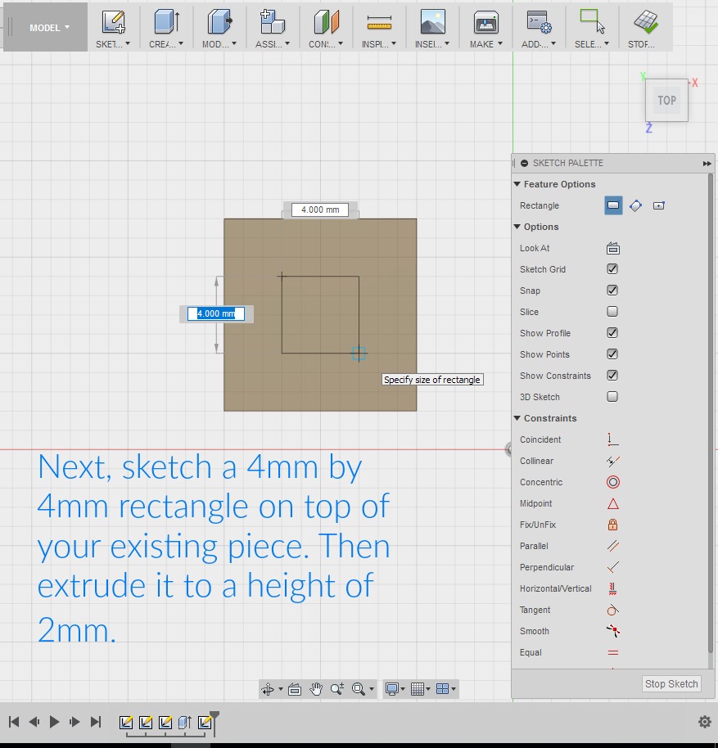This screenshot has height=748, width=718.
Task: Click the Stop Sketch button in palette
Action: click(671, 683)
